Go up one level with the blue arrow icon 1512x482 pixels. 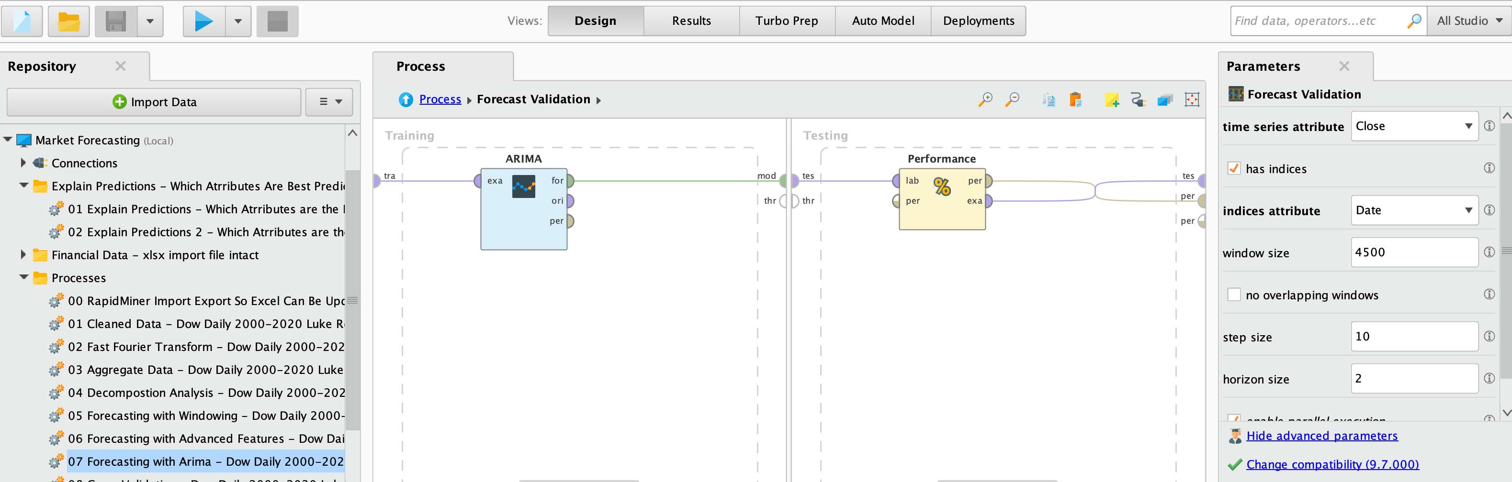(x=406, y=99)
